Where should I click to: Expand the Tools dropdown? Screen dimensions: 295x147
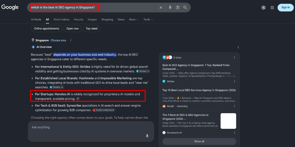[x=148, y=19]
